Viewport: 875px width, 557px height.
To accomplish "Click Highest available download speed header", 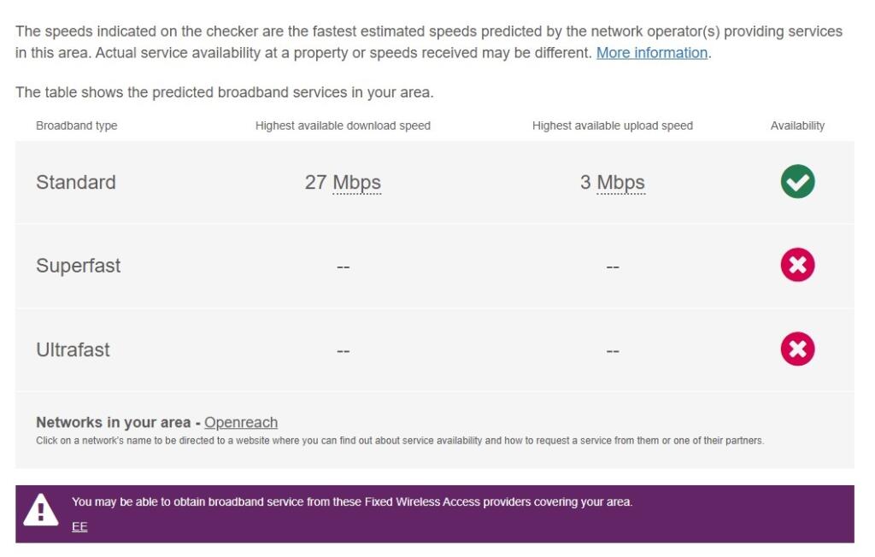I will (x=343, y=126).
